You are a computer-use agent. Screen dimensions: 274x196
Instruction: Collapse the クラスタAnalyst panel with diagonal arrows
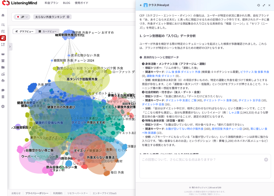[264, 5]
